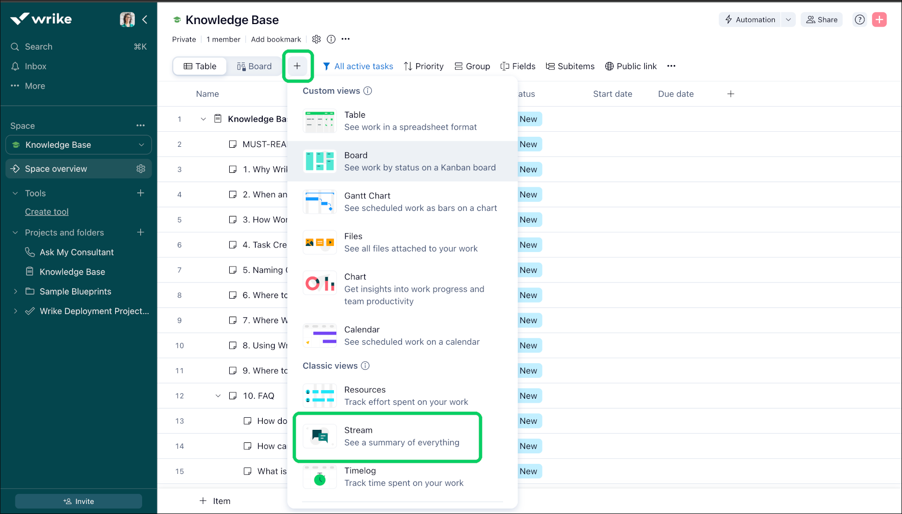The image size is (902, 514).
Task: Open Space overview settings gear
Action: coord(141,169)
